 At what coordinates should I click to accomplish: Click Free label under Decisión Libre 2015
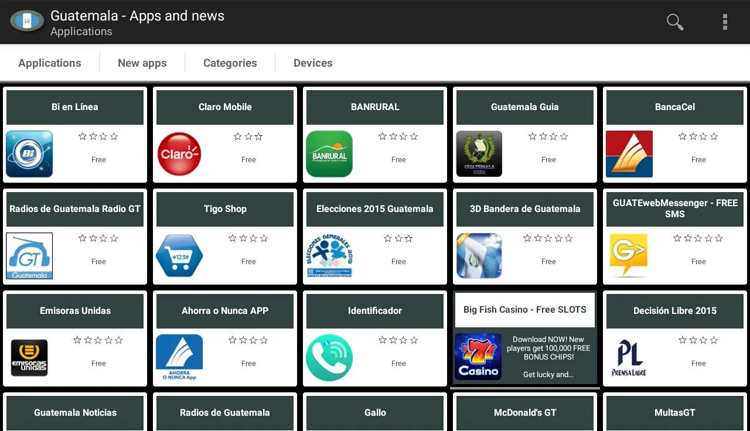pyautogui.click(x=698, y=364)
